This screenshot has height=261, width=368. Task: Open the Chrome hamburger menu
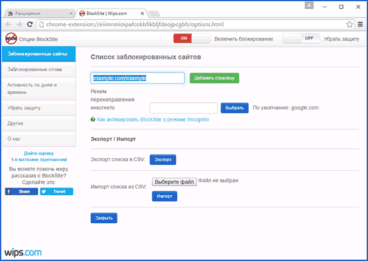click(x=360, y=24)
